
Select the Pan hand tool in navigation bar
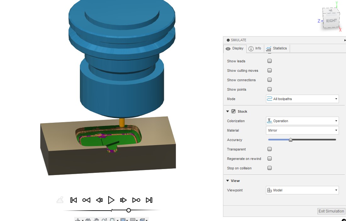(x=96, y=220)
